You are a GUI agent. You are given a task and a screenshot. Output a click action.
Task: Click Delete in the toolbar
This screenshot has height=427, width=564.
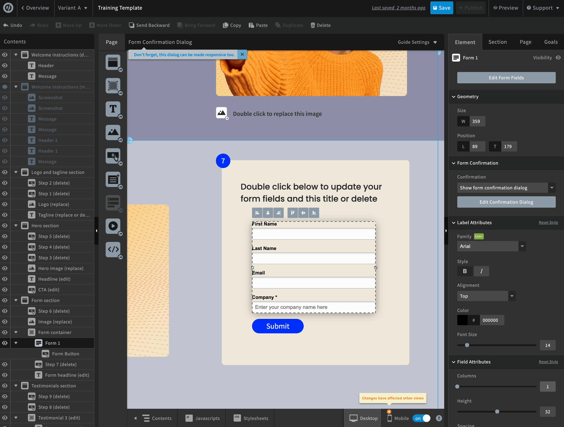point(321,25)
